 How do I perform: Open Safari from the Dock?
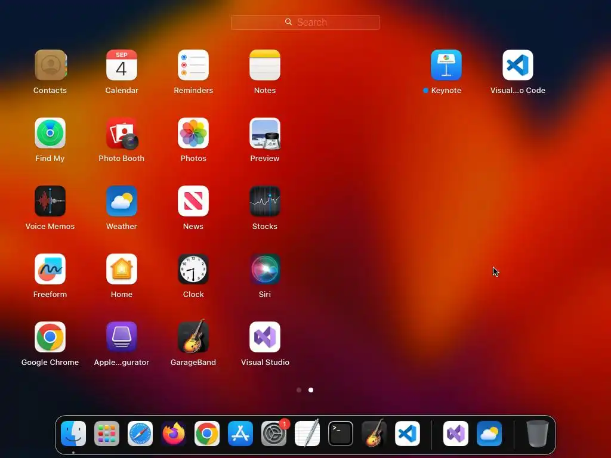[140, 434]
